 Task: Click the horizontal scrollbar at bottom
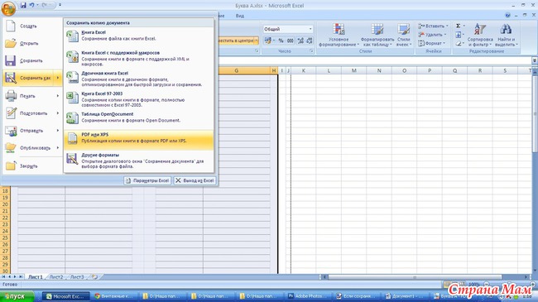(x=425, y=276)
